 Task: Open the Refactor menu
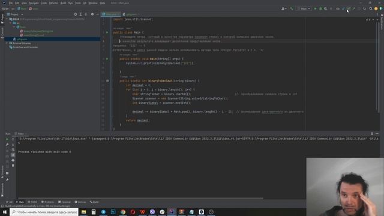tap(53, 3)
